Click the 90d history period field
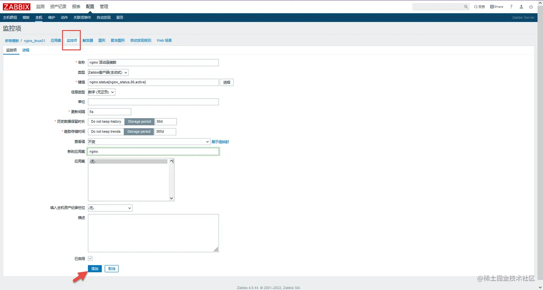Viewport: 543px width, 290px height. (x=166, y=122)
